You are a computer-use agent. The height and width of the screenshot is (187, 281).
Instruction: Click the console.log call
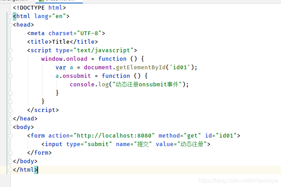pos(89,84)
